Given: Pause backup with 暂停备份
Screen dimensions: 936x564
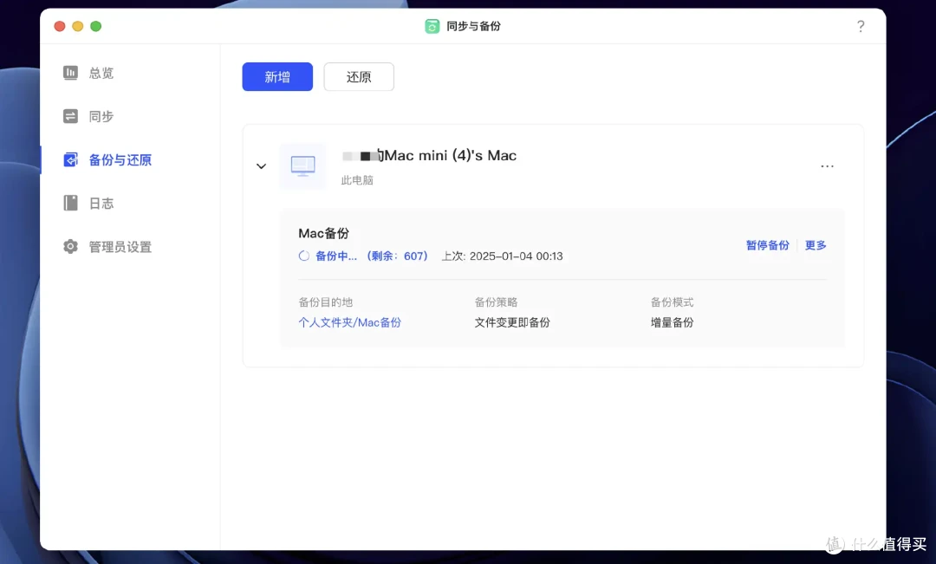Looking at the screenshot, I should 768,245.
